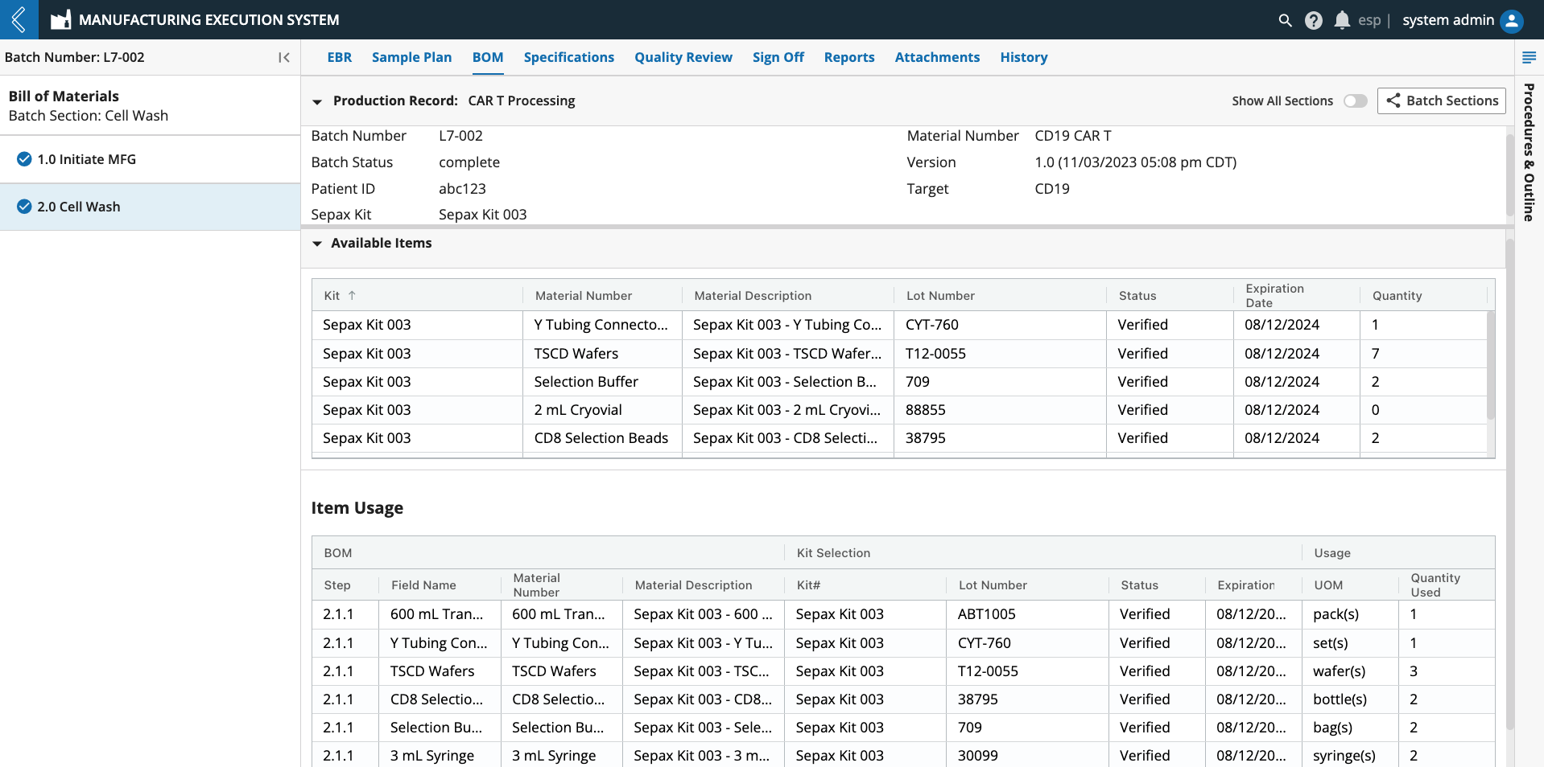This screenshot has width=1544, height=767.
Task: View the History tab
Action: point(1024,57)
